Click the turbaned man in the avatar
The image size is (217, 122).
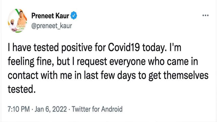13,25
